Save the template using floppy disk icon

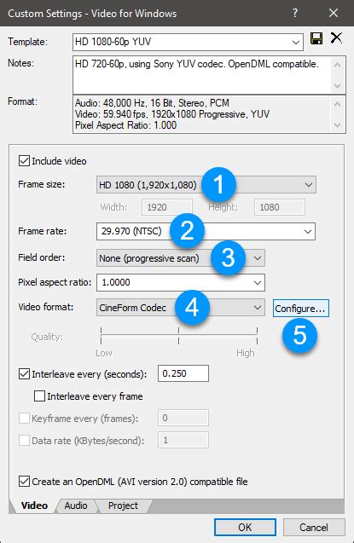point(316,38)
